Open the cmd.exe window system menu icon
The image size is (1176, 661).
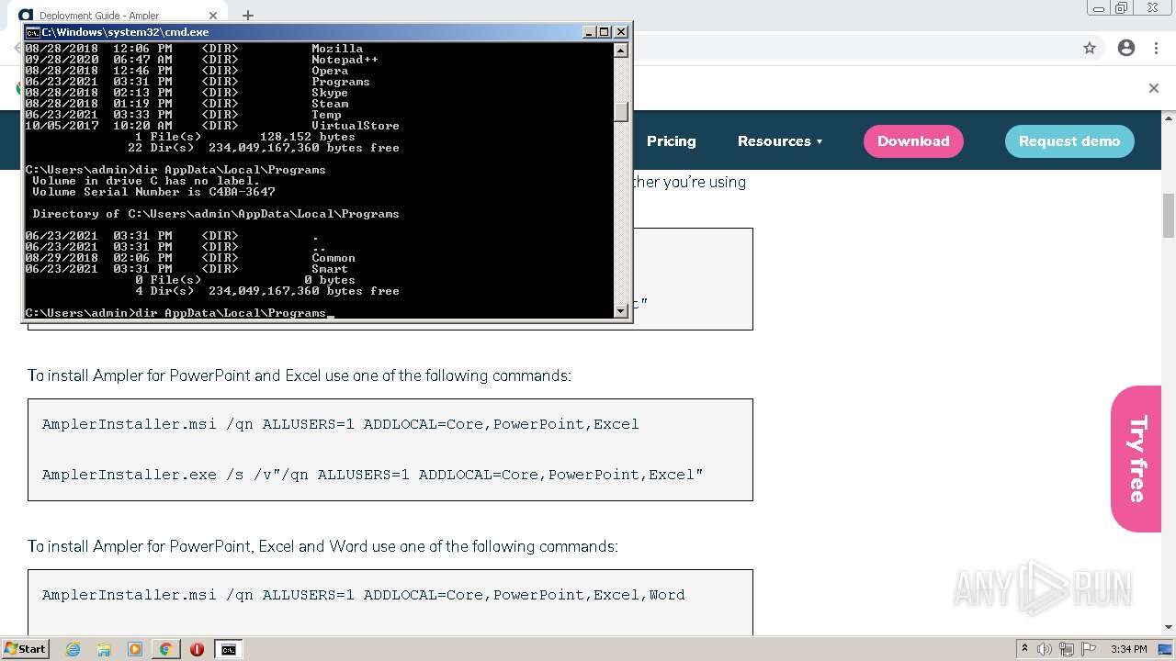[32, 32]
